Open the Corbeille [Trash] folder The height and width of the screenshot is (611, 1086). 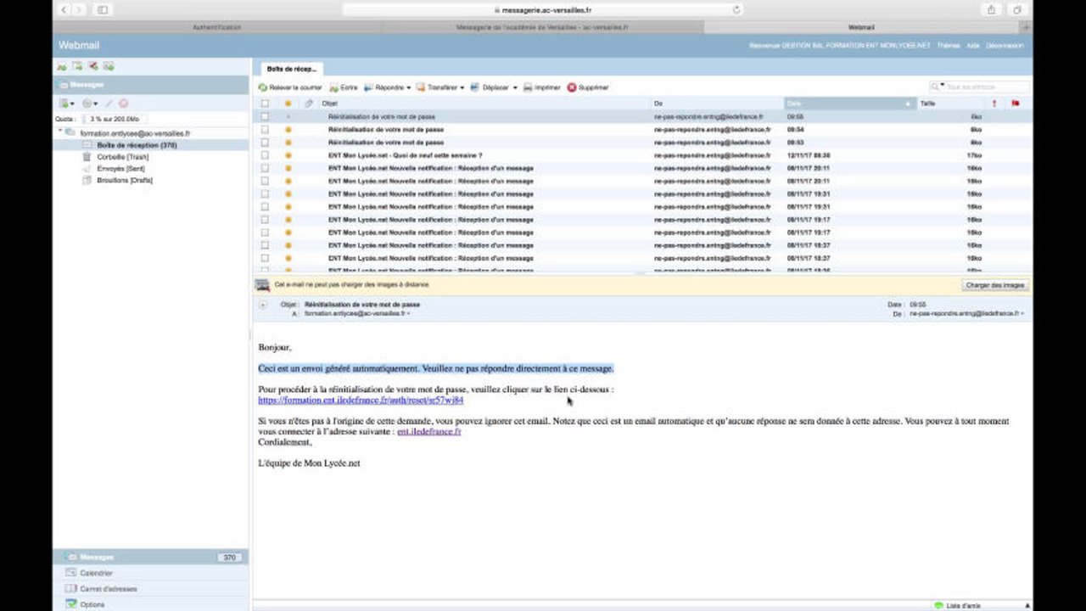[122, 157]
